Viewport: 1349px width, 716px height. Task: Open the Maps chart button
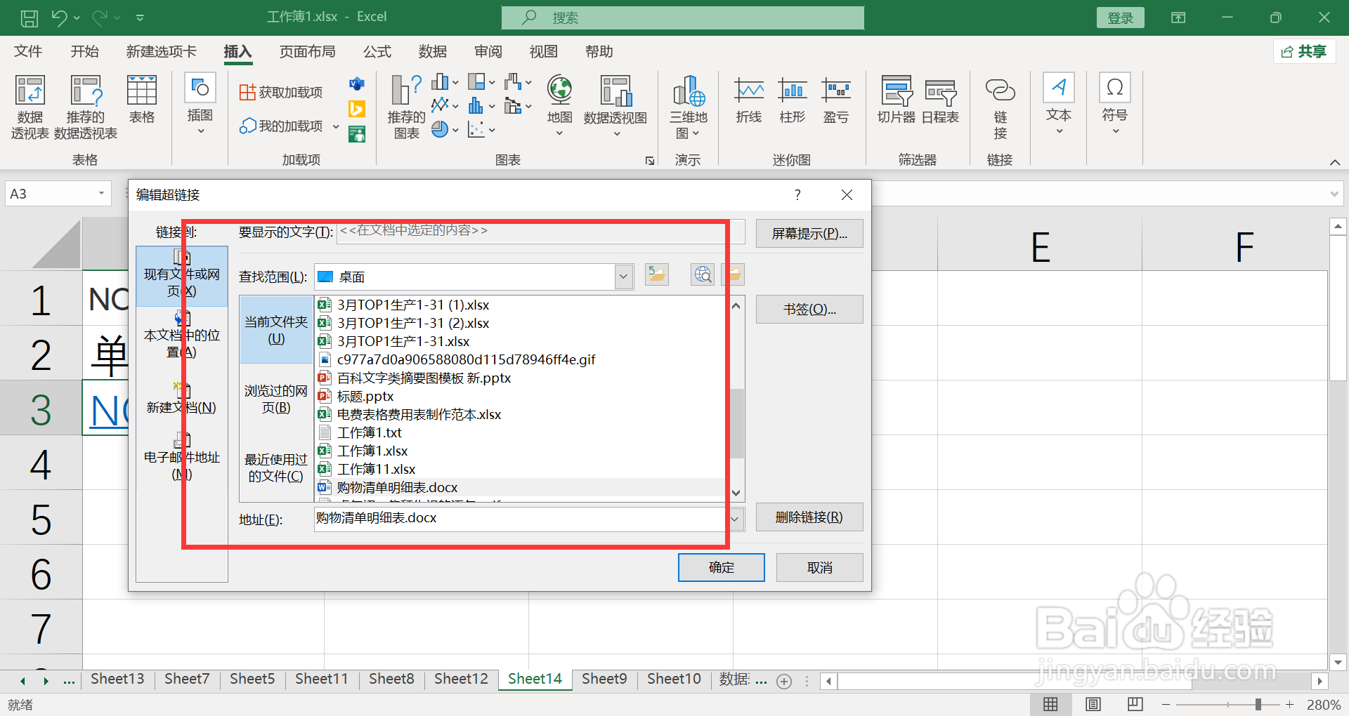(x=559, y=105)
